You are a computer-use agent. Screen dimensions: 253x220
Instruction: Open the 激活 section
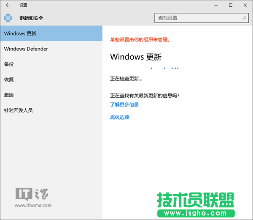pyautogui.click(x=51, y=95)
